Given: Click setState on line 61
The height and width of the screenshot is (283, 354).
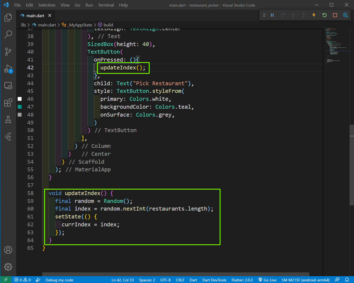Looking at the screenshot, I should tap(68, 217).
